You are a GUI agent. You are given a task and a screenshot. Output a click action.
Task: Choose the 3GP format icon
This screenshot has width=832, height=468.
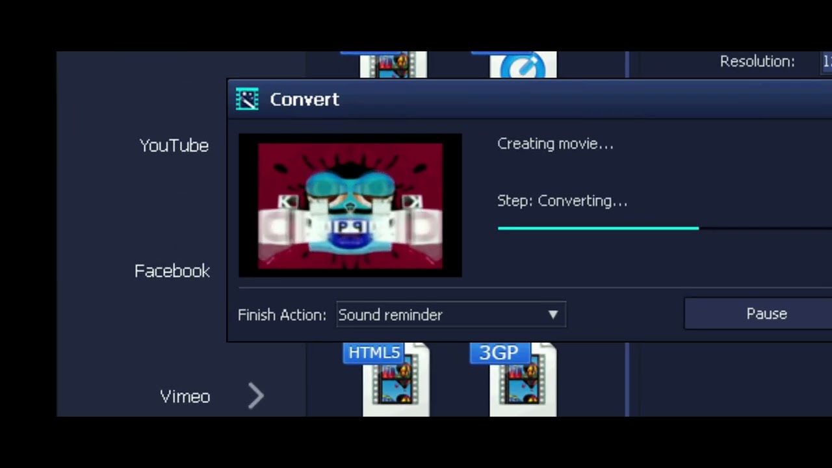point(513,380)
